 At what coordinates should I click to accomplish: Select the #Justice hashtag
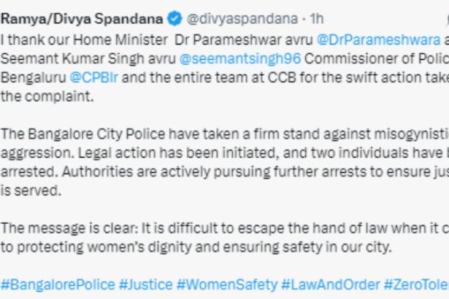[145, 284]
